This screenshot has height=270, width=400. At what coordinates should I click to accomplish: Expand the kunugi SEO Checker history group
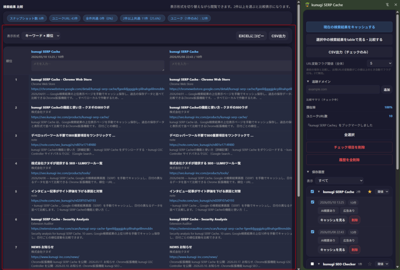(x=319, y=264)
